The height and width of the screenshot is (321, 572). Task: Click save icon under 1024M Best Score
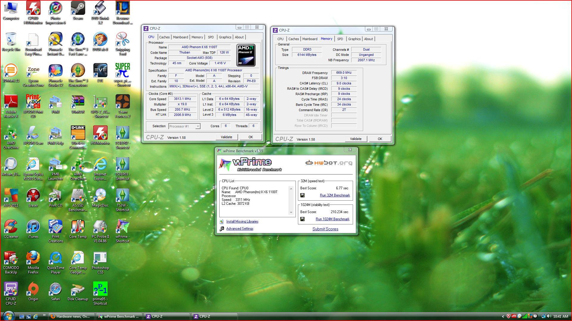tap(302, 219)
